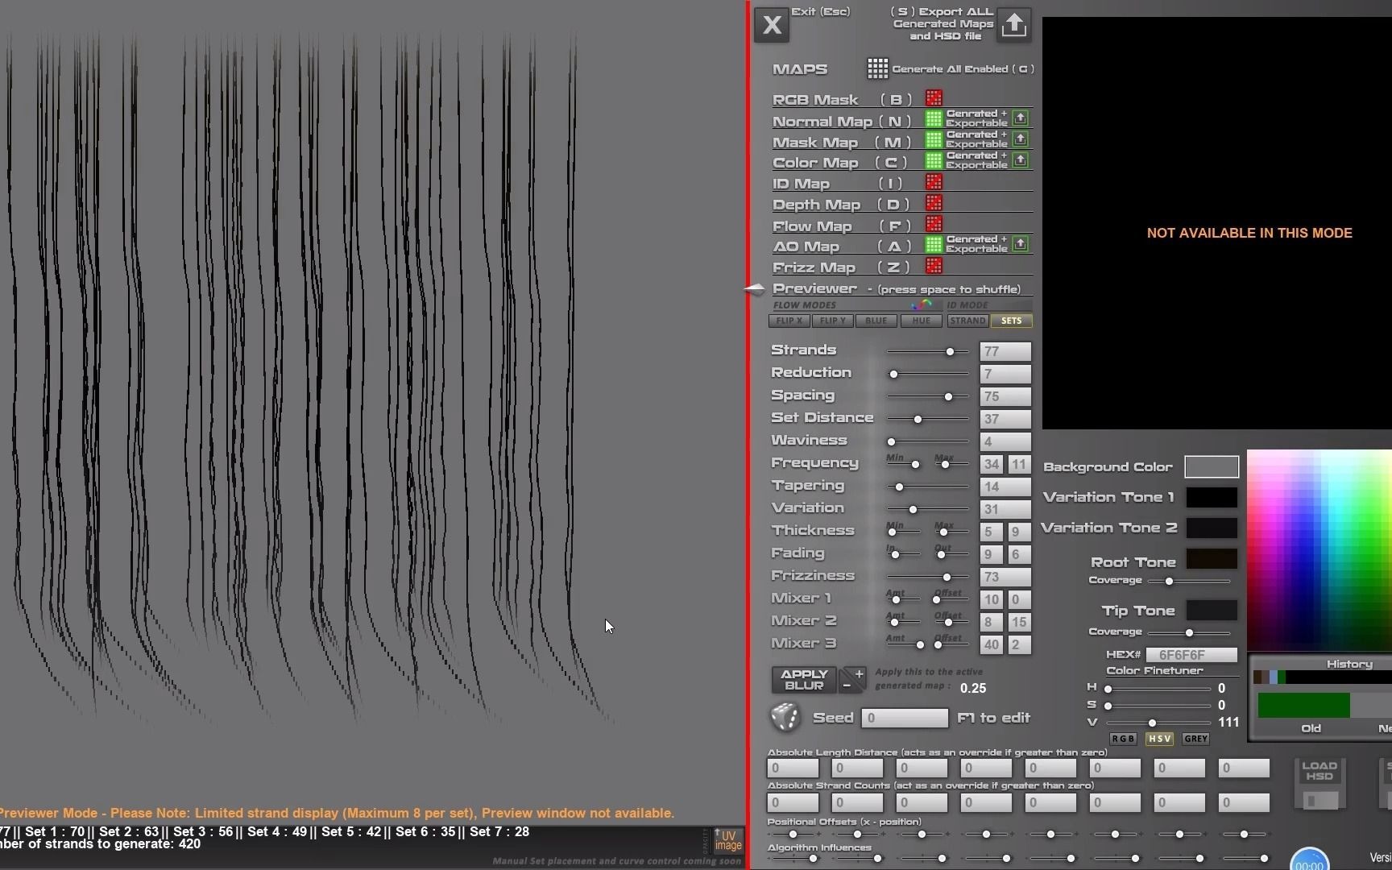Pick a color in the spectrum picker
This screenshot has width=1392, height=870.
1319,550
